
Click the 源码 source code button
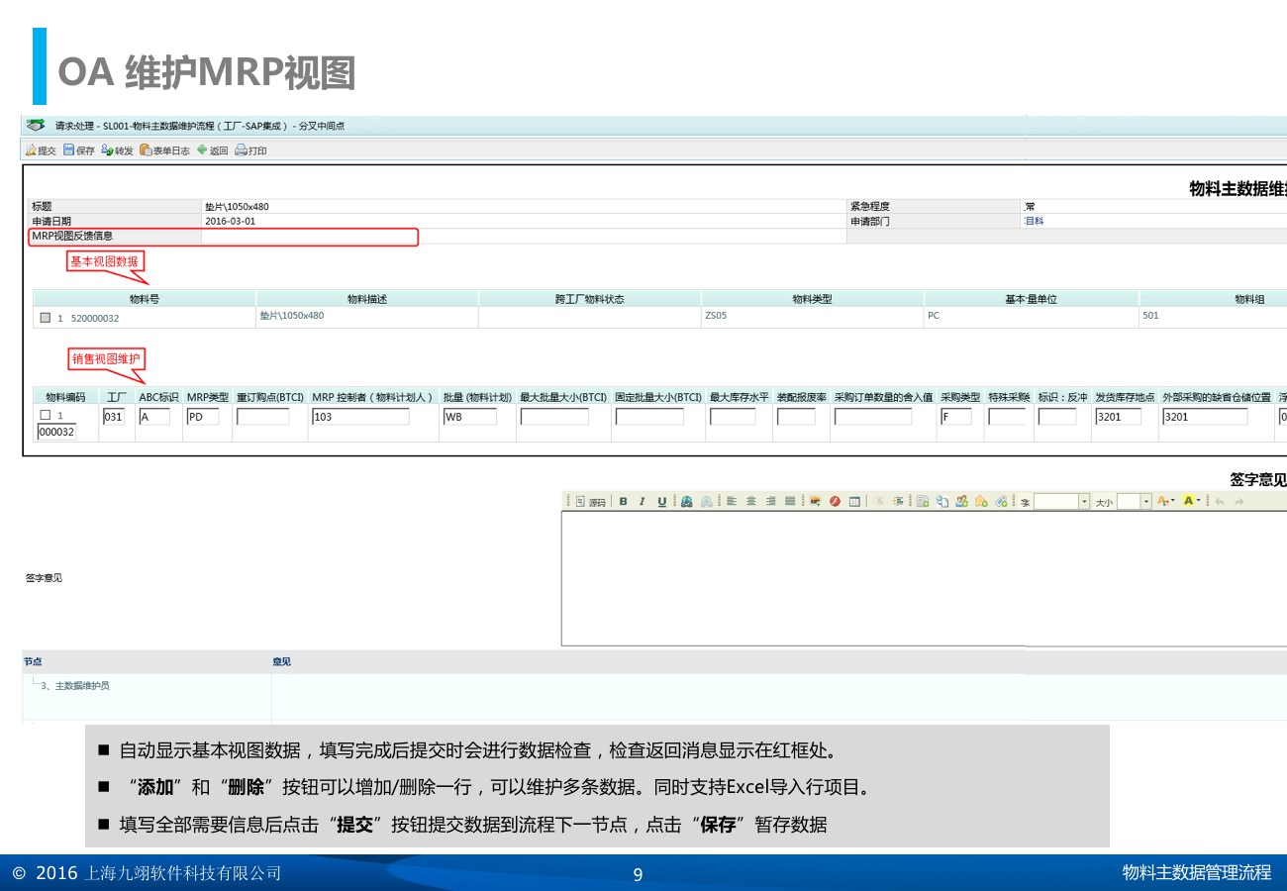pos(591,502)
